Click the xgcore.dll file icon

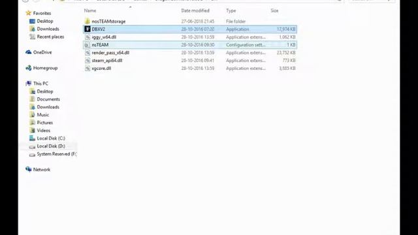(87, 68)
